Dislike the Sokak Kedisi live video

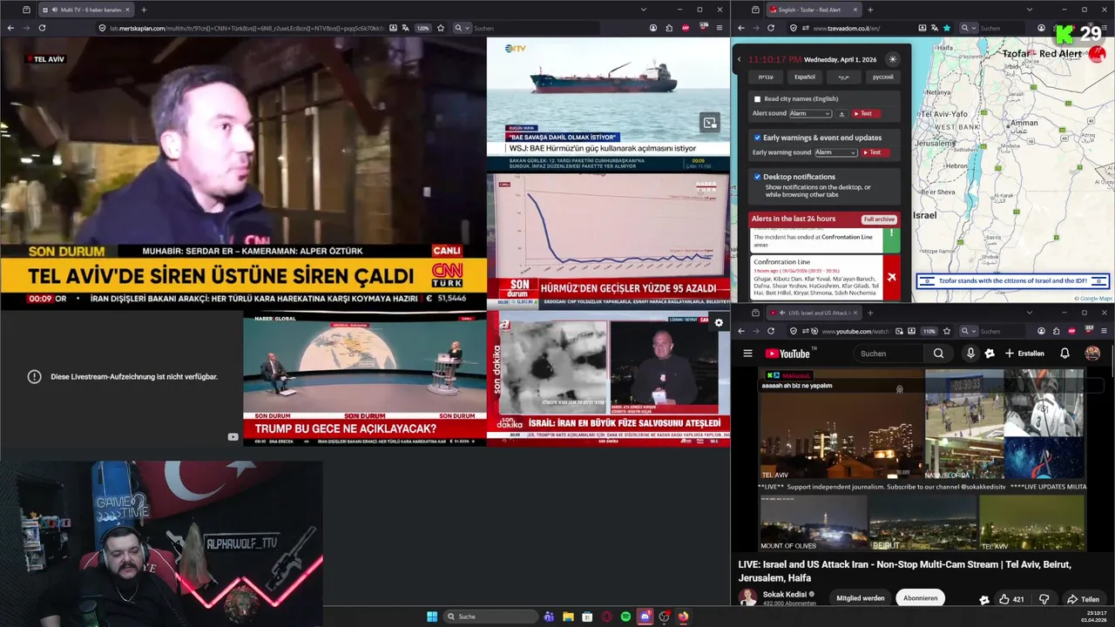tap(1044, 599)
